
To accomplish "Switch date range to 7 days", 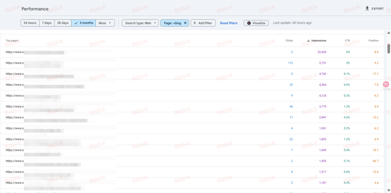I will click(47, 23).
